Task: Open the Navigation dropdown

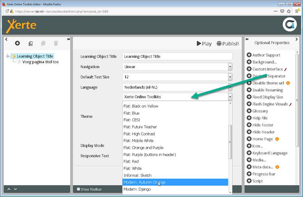Action: [x=230, y=67]
